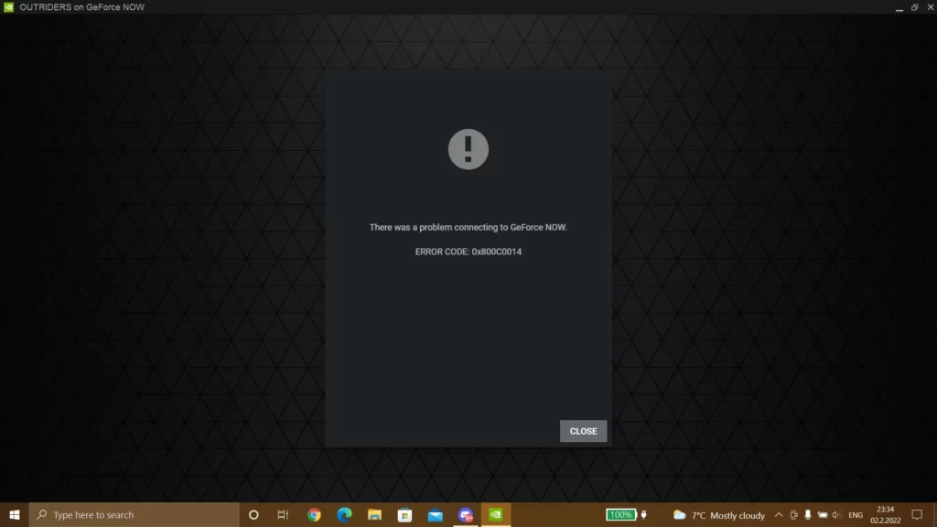This screenshot has width=937, height=527.
Task: Click GeForce NOW icon on the taskbar
Action: (x=496, y=514)
